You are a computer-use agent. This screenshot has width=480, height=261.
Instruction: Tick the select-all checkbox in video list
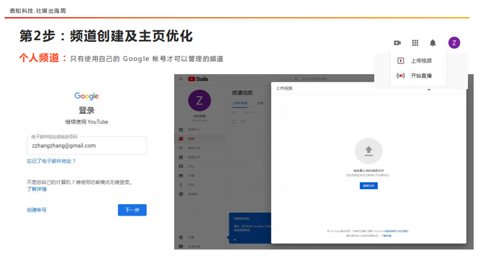pyautogui.click(x=234, y=122)
